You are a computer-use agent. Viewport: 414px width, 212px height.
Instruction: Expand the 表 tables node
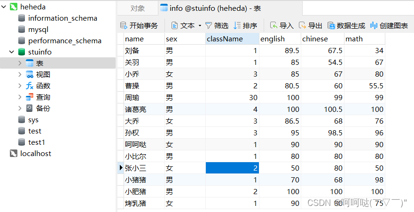point(20,63)
